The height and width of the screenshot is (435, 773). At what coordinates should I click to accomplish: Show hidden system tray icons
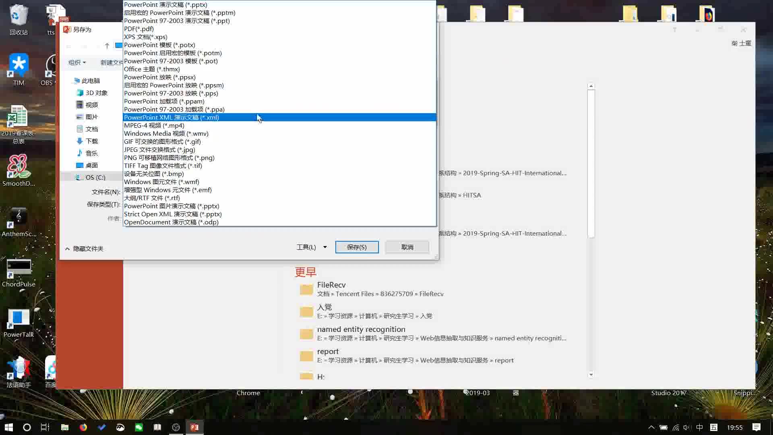(651, 427)
